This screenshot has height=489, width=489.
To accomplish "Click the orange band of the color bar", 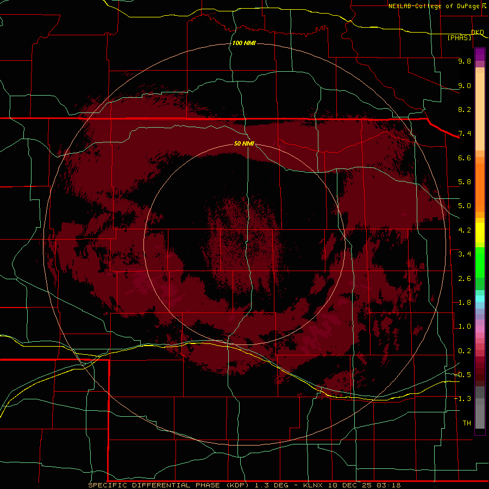I will click(480, 187).
